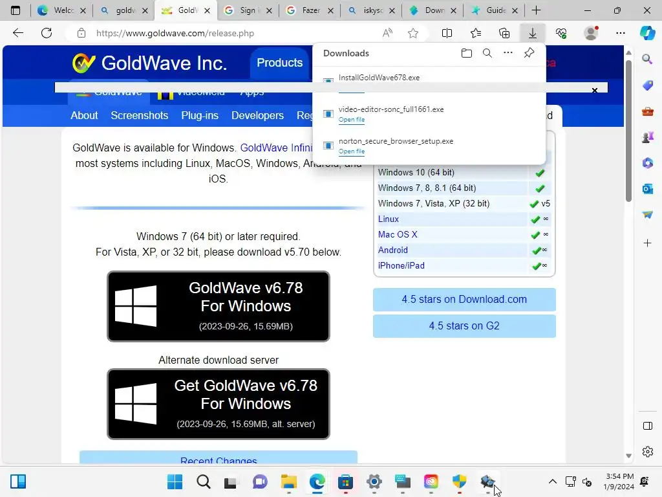Switch to the Sign in Google tab
Image resolution: width=662 pixels, height=497 pixels.
point(248,10)
